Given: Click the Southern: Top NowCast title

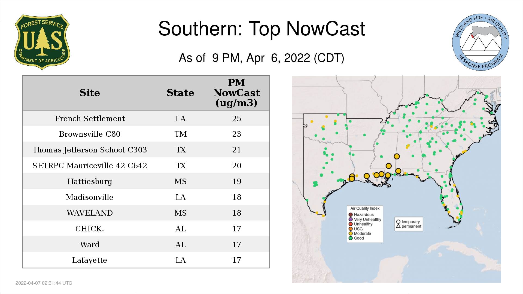Looking at the screenshot, I should (261, 29).
